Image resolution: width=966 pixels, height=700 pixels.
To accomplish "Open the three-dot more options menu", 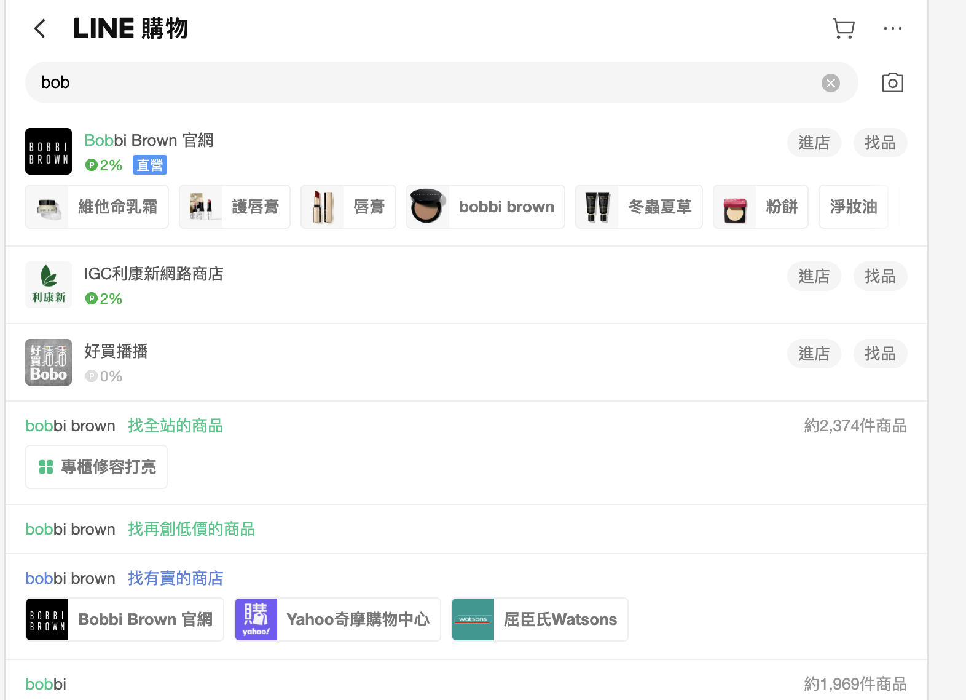I will [x=892, y=28].
